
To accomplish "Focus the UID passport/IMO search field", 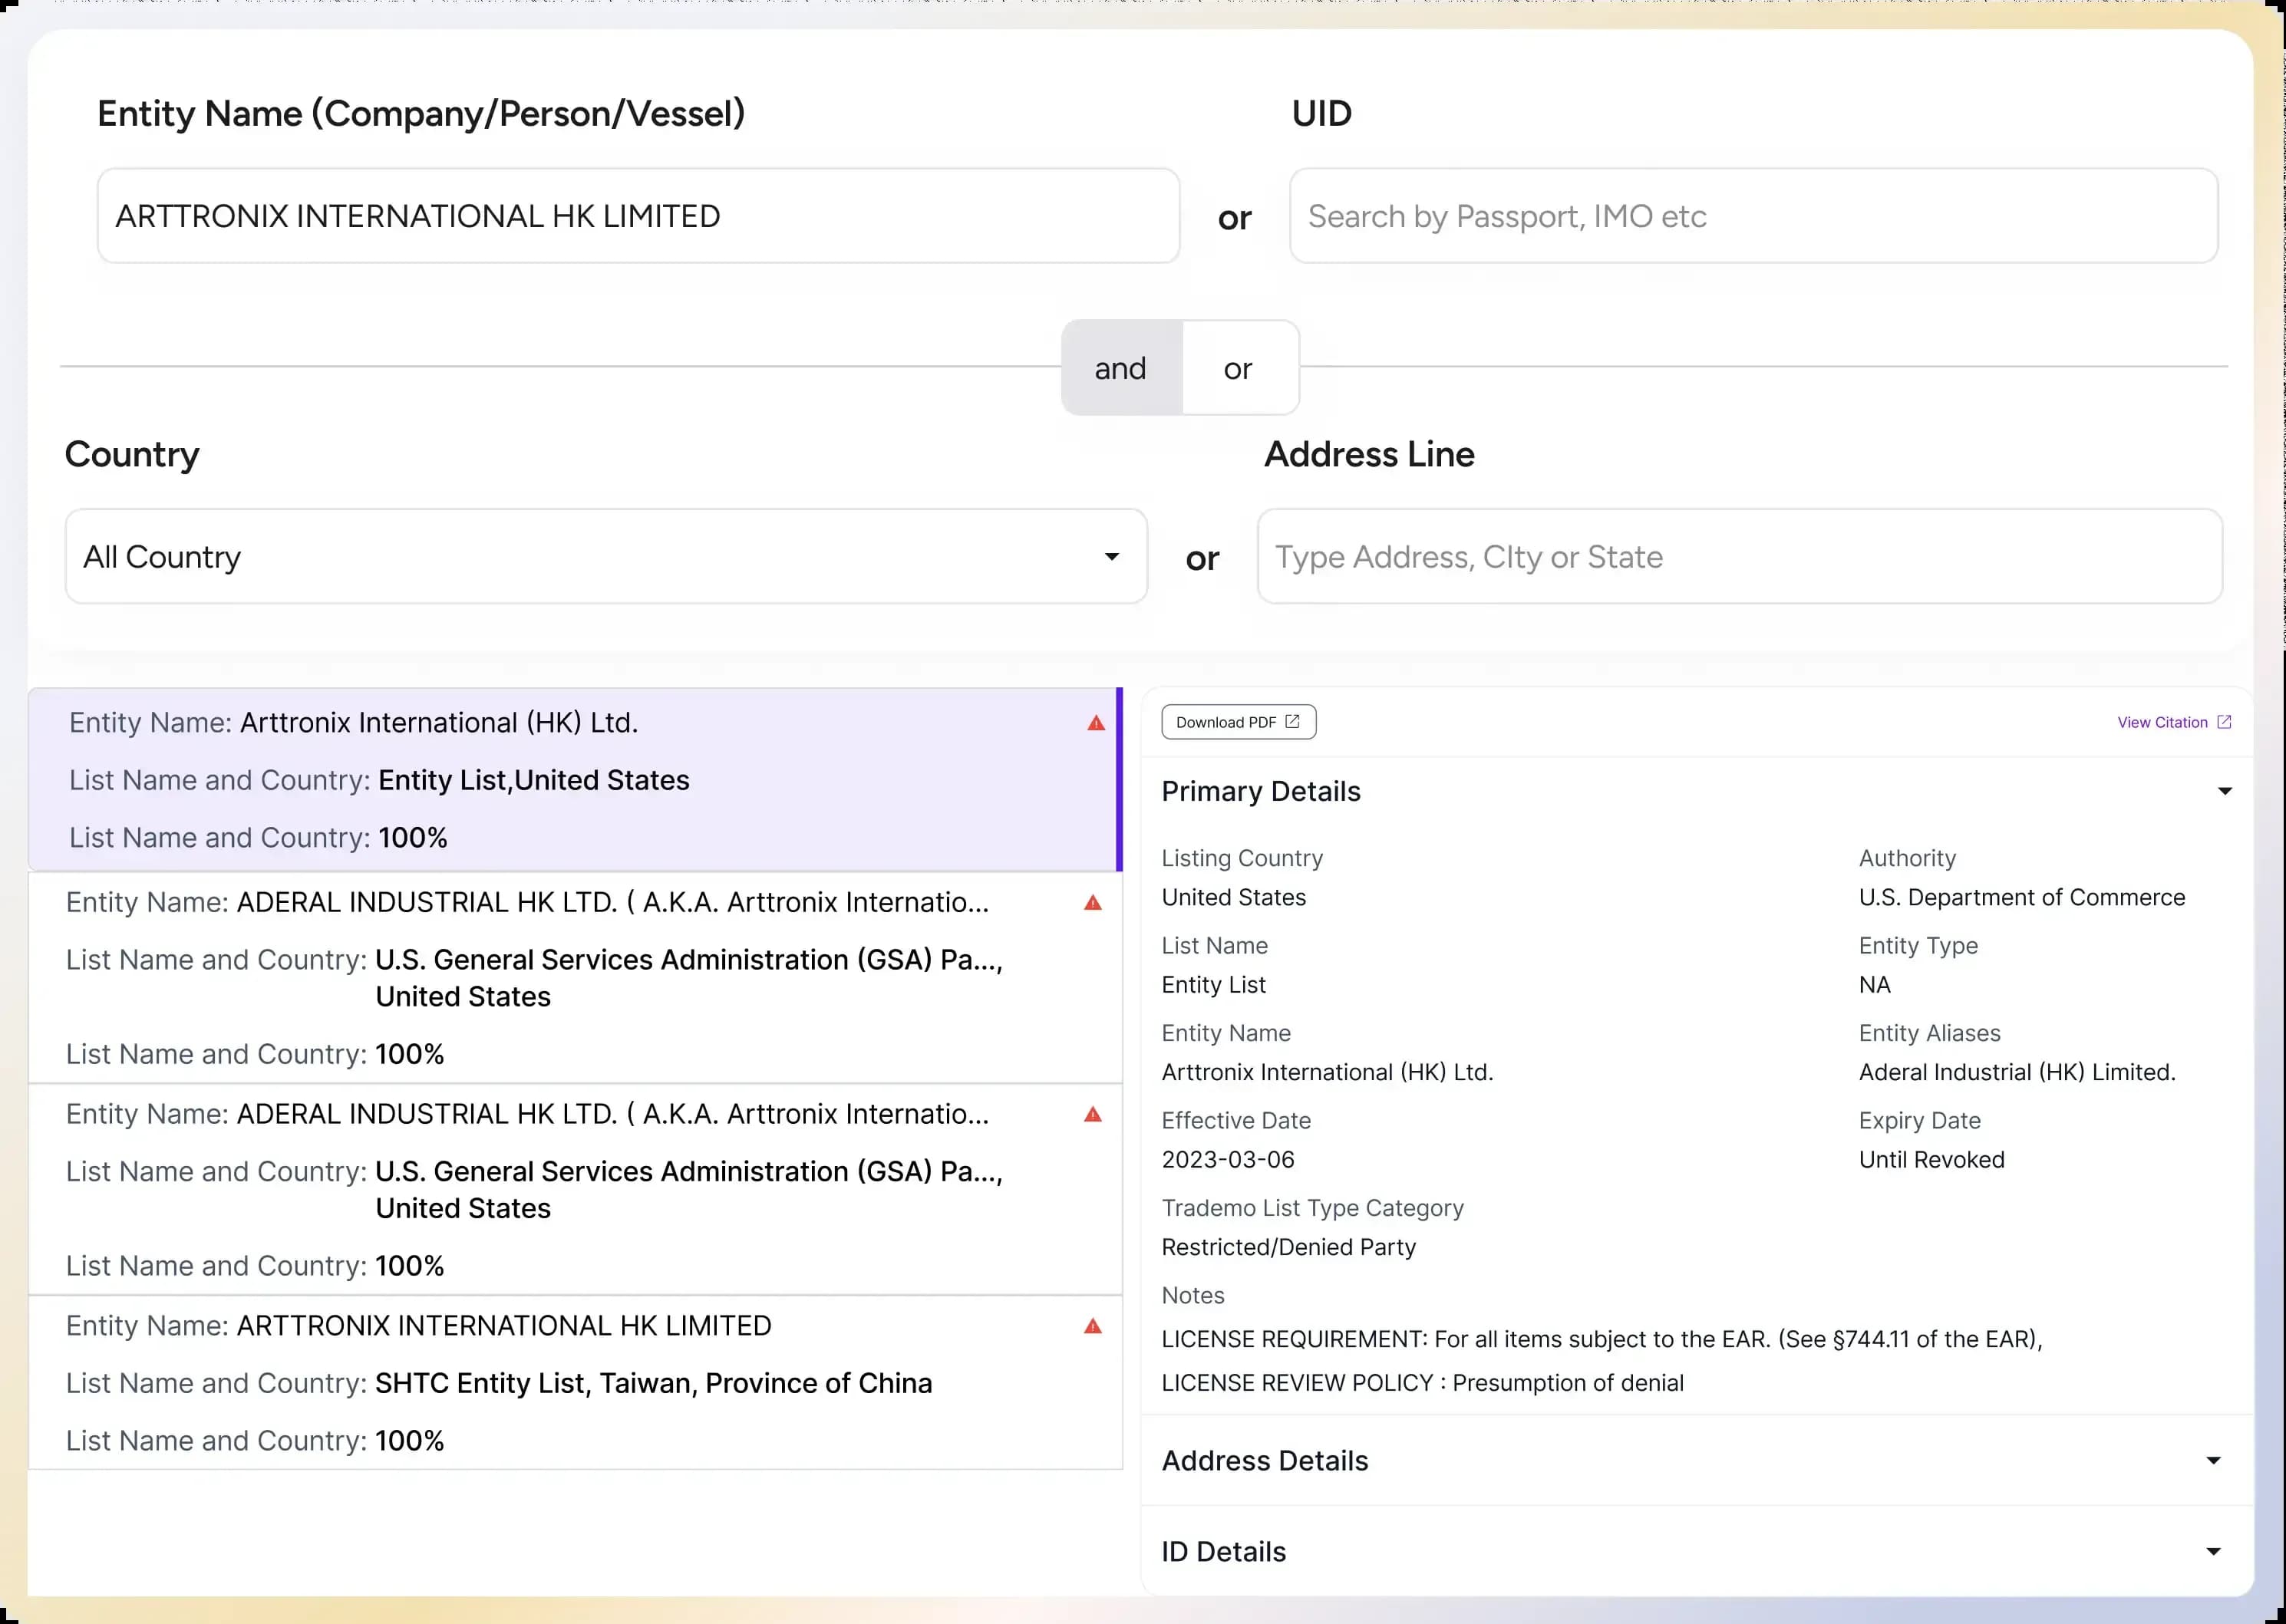I will (1753, 216).
